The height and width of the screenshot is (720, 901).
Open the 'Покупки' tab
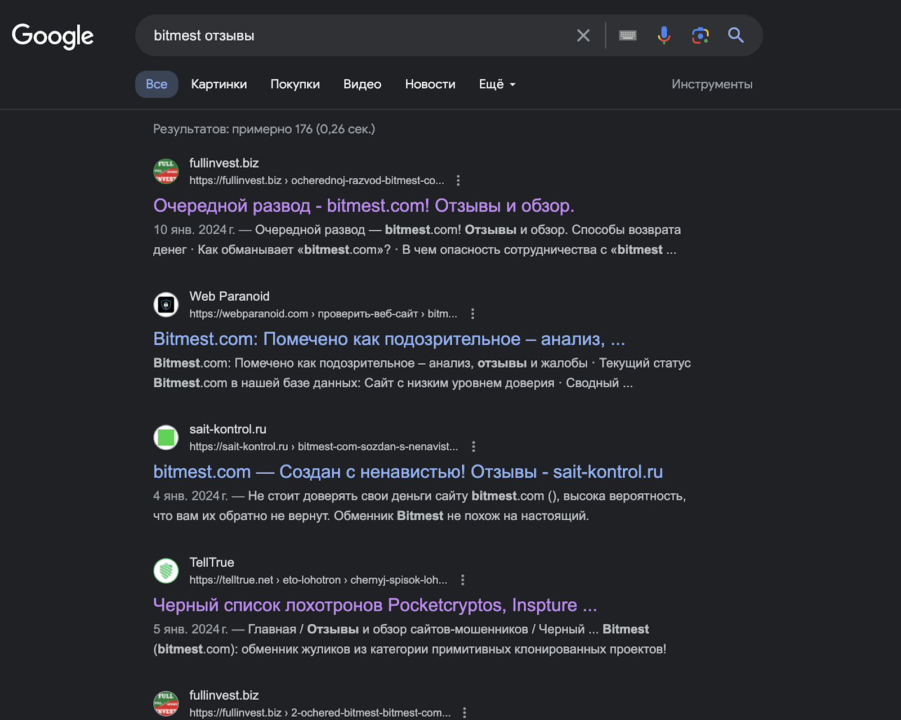click(295, 84)
